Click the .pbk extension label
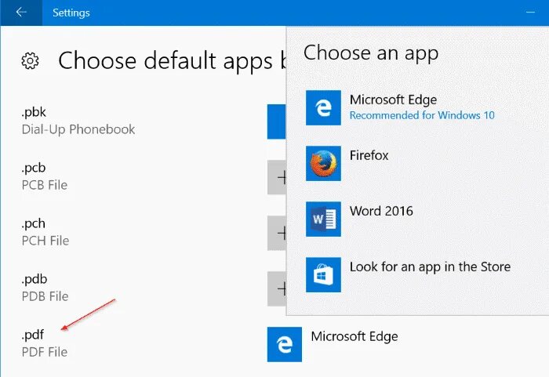Image resolution: width=549 pixels, height=377 pixels. coord(34,112)
